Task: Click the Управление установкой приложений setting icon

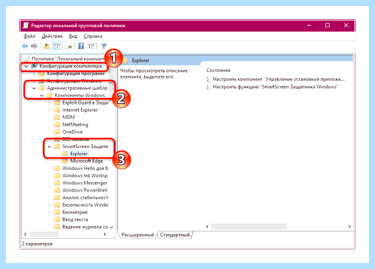Action: 208,79
